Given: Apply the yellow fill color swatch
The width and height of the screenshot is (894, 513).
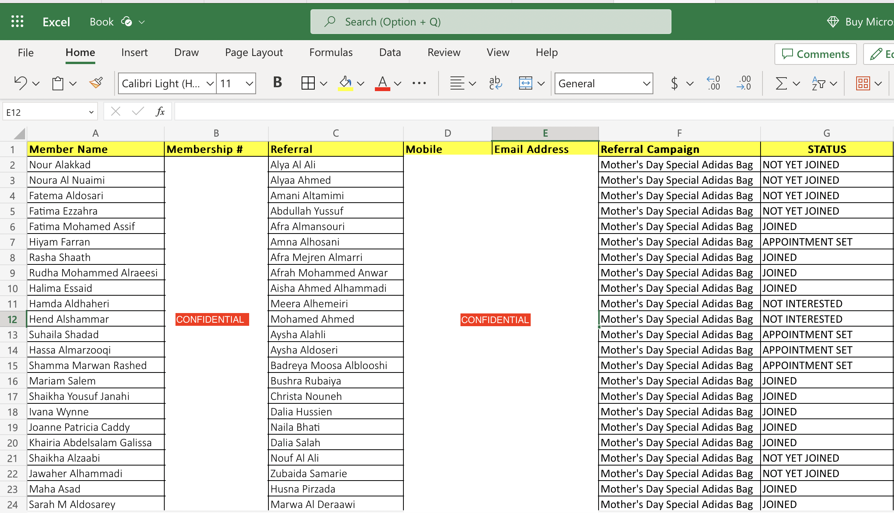Looking at the screenshot, I should pyautogui.click(x=345, y=83).
